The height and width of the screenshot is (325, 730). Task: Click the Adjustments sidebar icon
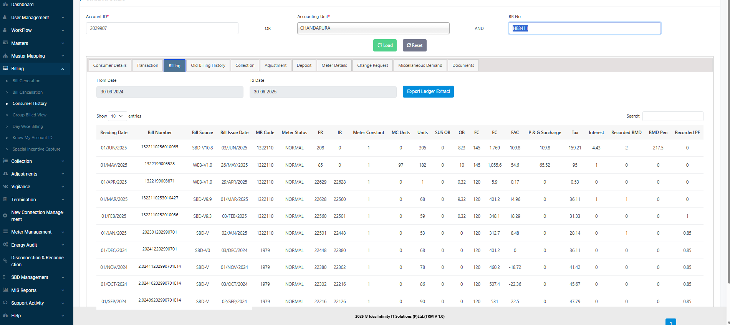click(5, 174)
